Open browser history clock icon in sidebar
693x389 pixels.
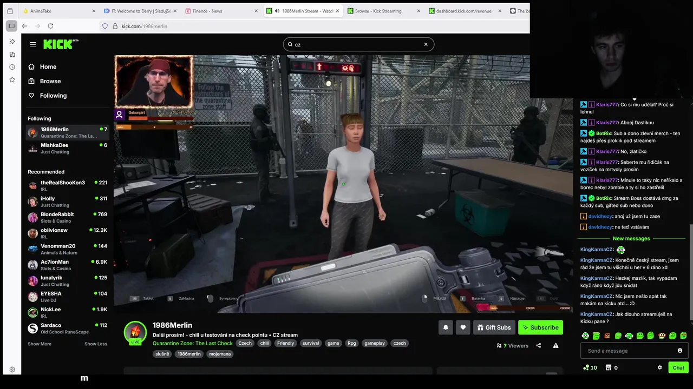12,67
